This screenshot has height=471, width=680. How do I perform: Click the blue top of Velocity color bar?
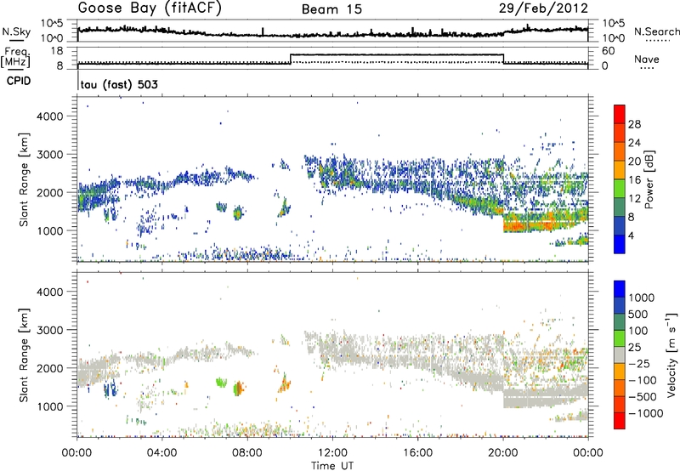pyautogui.click(x=620, y=289)
